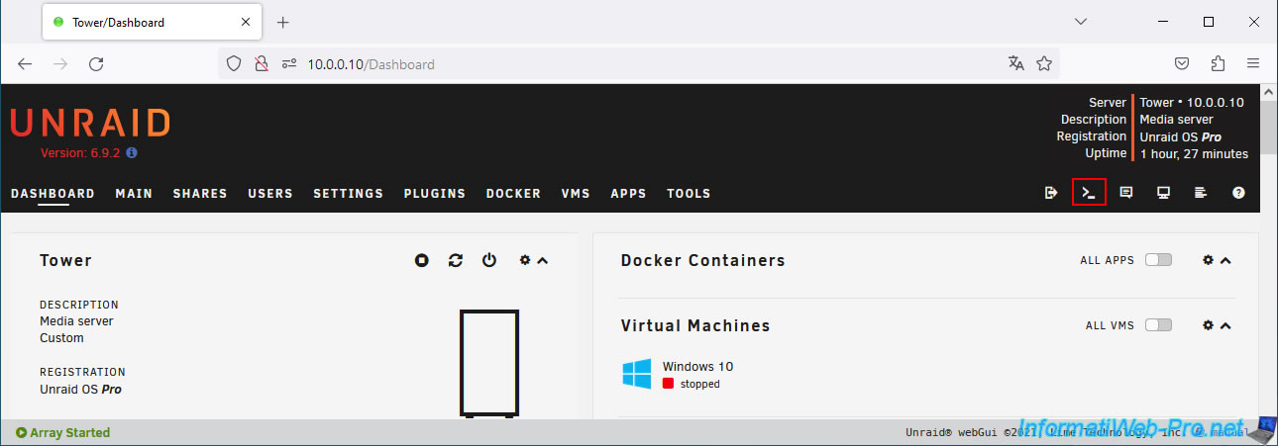Toggle the ALL VMS switch
This screenshot has height=446, width=1278.
[x=1158, y=325]
